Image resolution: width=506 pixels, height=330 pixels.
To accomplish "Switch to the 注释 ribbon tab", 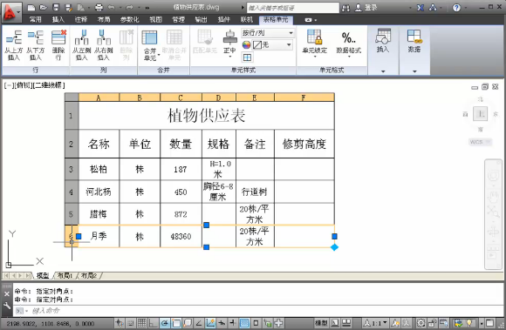I will point(81,20).
